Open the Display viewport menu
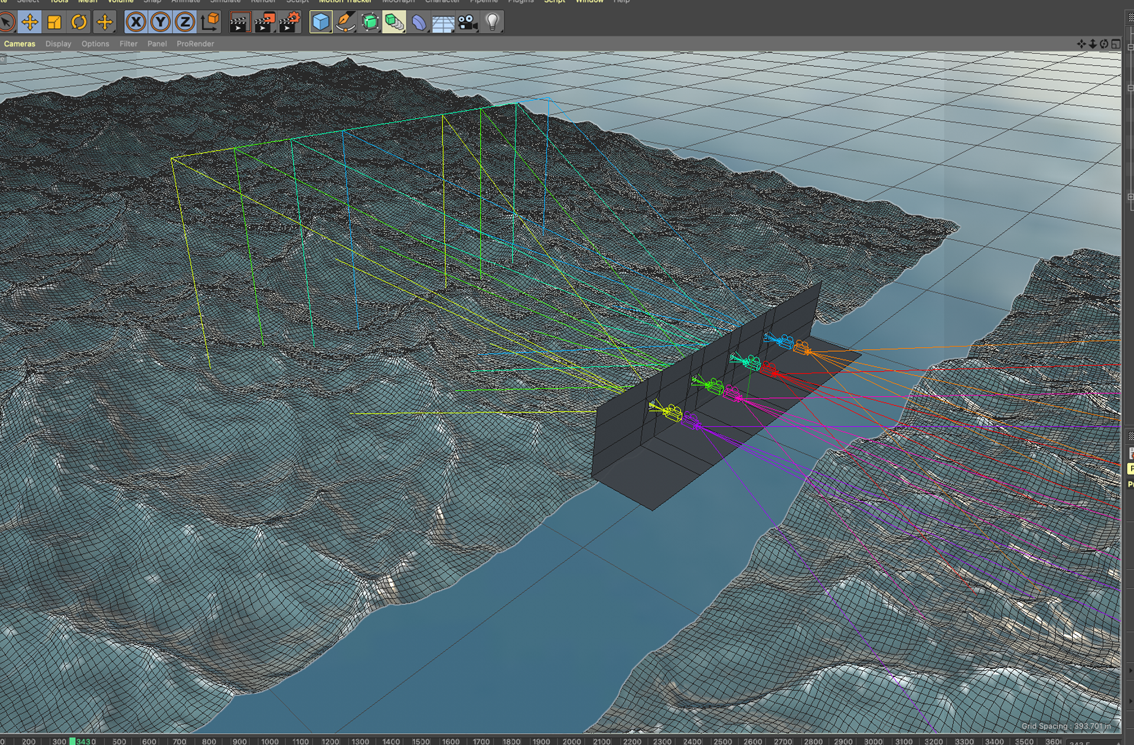The height and width of the screenshot is (745, 1134). (58, 44)
